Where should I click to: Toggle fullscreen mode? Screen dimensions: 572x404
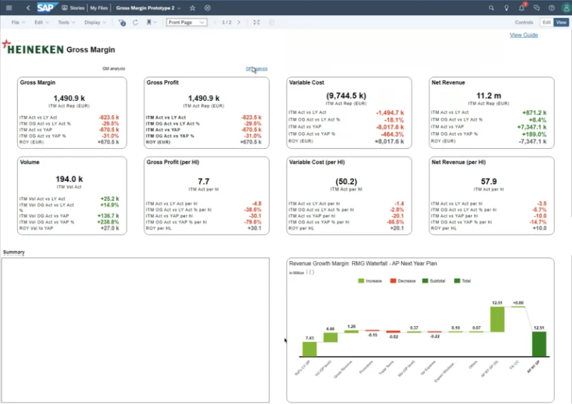[x=257, y=22]
